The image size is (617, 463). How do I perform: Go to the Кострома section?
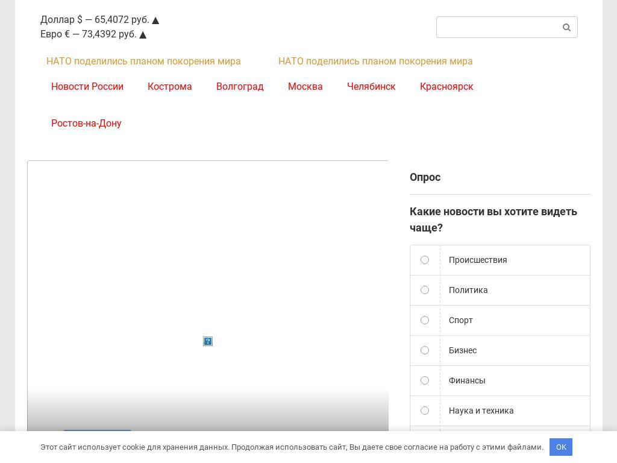(169, 87)
